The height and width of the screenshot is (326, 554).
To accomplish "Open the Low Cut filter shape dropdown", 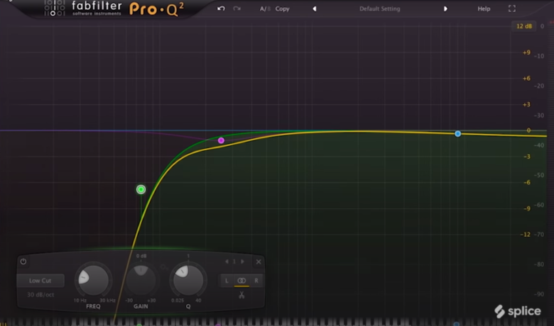I will tap(40, 281).
